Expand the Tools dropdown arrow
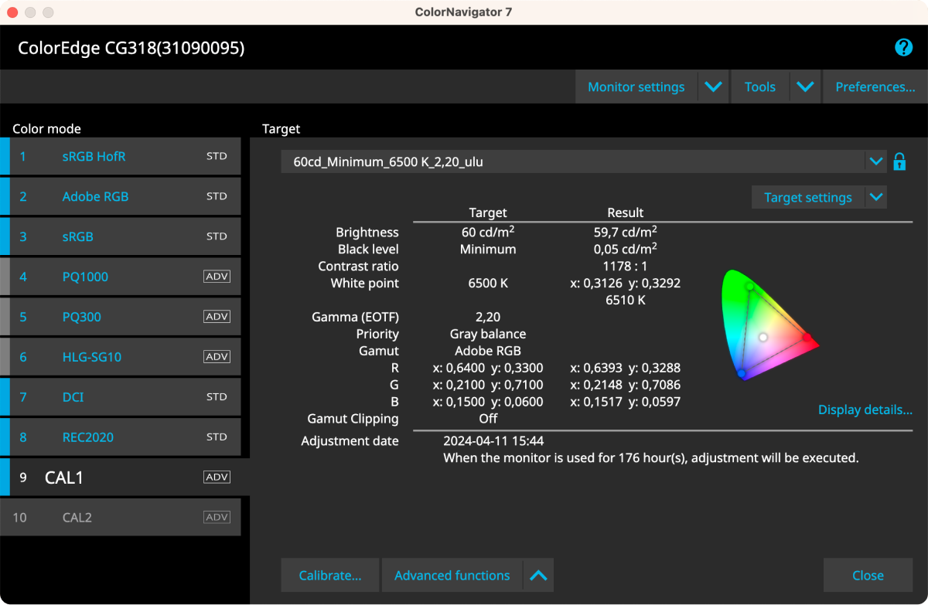Screen dimensions: 928x605 click(x=805, y=87)
